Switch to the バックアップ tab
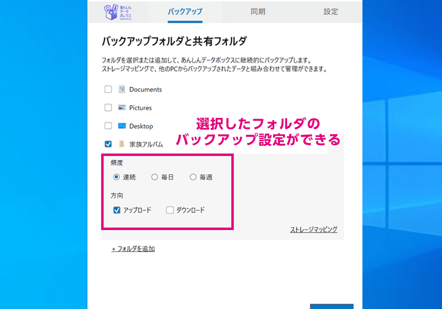 pyautogui.click(x=185, y=12)
